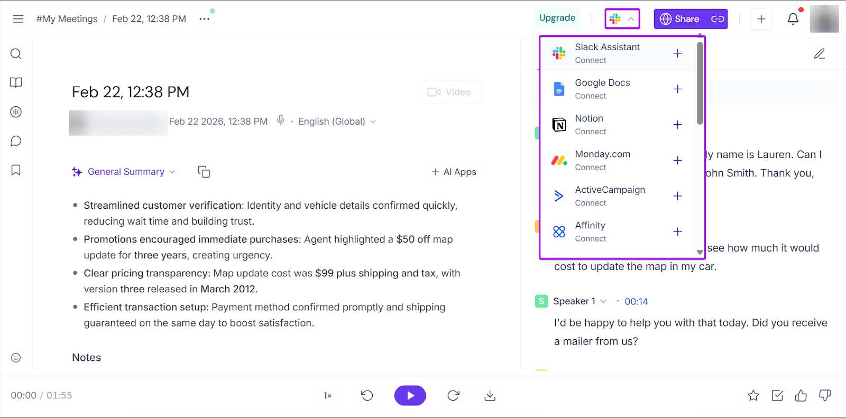Give thumbs down feedback

pyautogui.click(x=825, y=395)
